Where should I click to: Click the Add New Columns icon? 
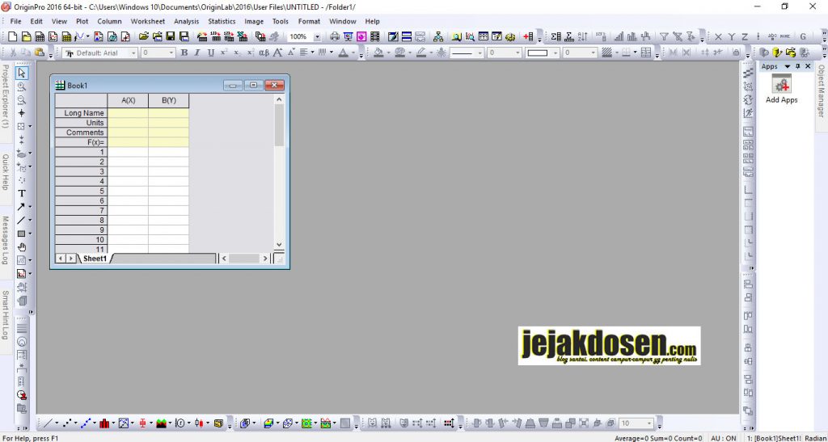(x=527, y=37)
